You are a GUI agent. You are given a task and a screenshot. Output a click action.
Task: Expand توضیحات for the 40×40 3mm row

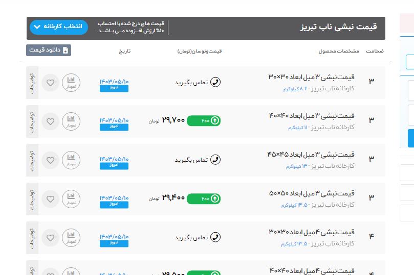click(32, 121)
